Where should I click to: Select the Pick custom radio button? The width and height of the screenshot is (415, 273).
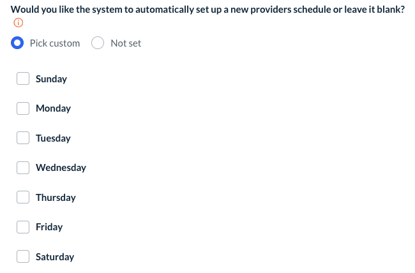click(19, 43)
